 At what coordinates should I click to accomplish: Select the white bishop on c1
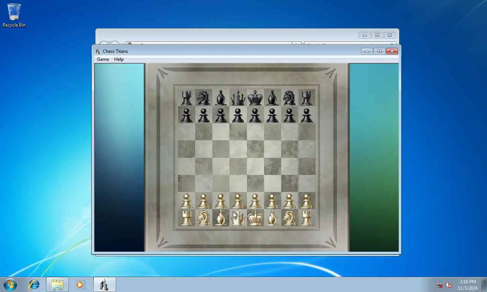pos(221,218)
